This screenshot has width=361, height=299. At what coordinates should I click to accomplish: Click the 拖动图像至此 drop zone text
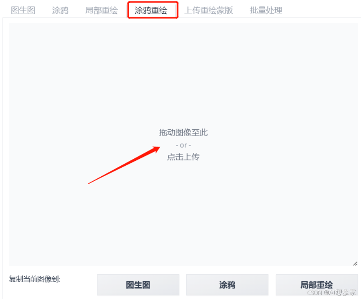click(183, 132)
